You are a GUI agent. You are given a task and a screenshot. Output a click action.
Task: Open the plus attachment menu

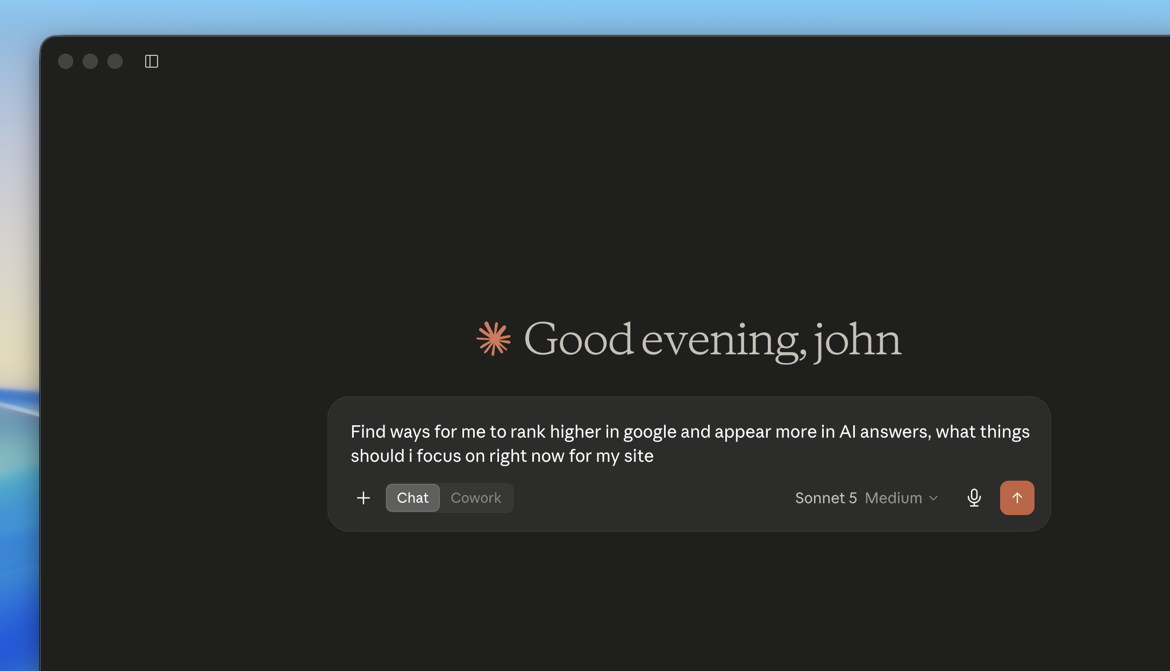pos(363,498)
